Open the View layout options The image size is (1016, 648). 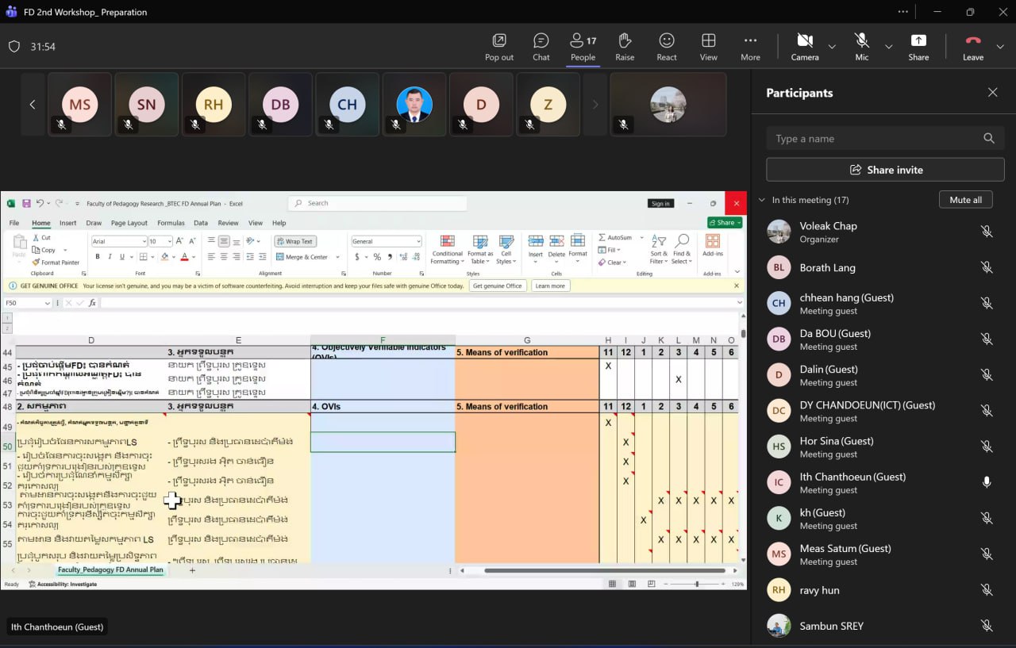click(x=708, y=47)
